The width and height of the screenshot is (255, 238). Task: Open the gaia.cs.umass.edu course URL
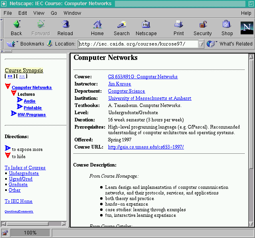pos(146,147)
